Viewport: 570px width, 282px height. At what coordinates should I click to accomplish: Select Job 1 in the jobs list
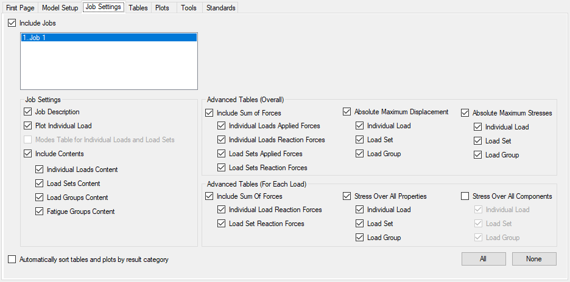[108, 38]
